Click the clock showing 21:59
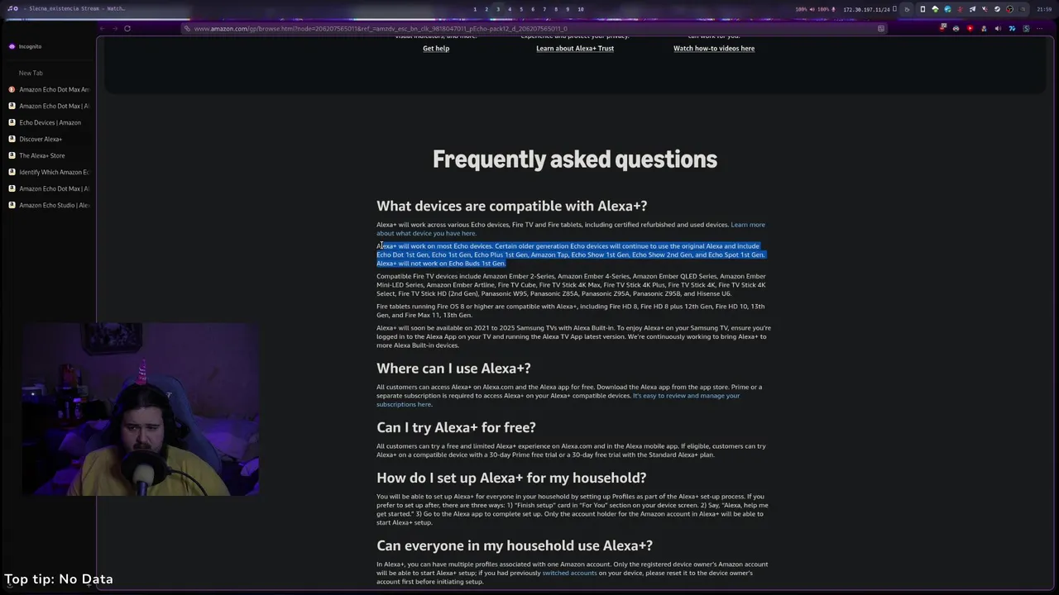The width and height of the screenshot is (1059, 595). pos(1044,9)
